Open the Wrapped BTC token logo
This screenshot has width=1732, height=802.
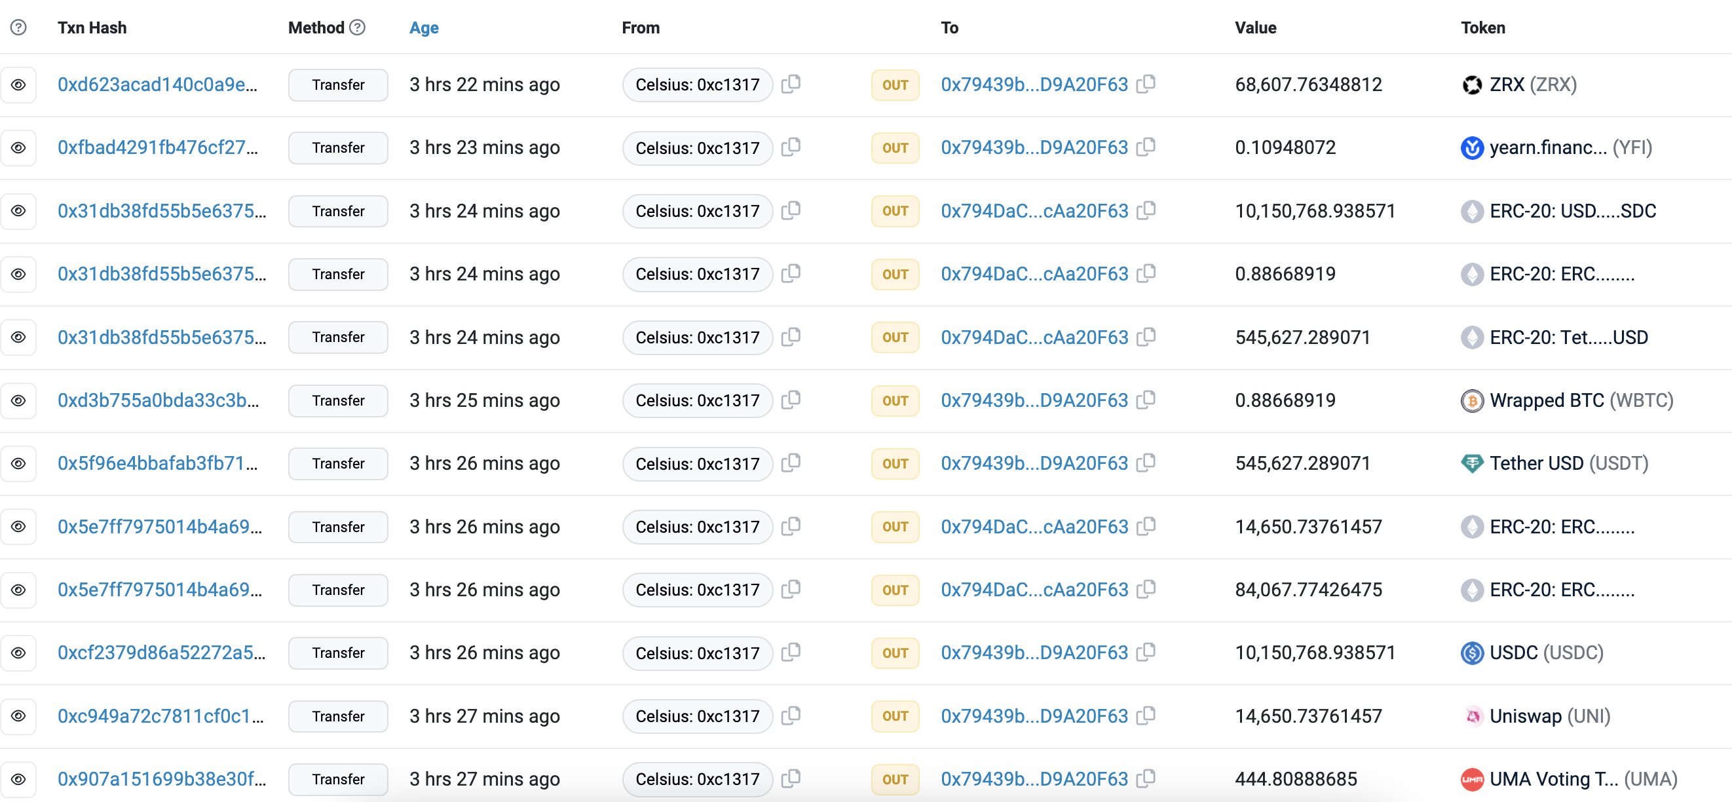pyautogui.click(x=1472, y=400)
